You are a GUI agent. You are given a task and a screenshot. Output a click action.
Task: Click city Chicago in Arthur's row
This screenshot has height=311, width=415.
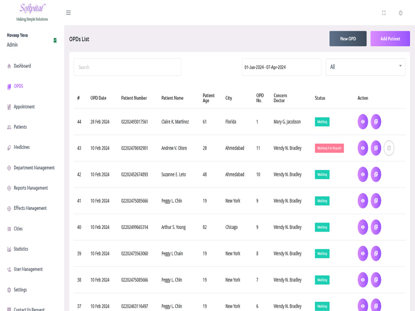click(x=231, y=227)
